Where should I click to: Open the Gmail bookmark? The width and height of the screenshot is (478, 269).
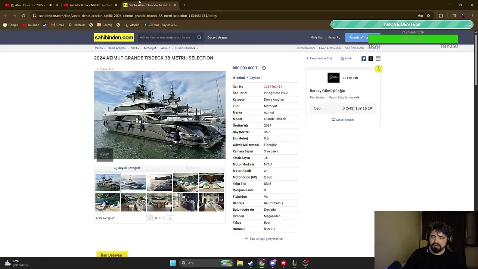58,25
